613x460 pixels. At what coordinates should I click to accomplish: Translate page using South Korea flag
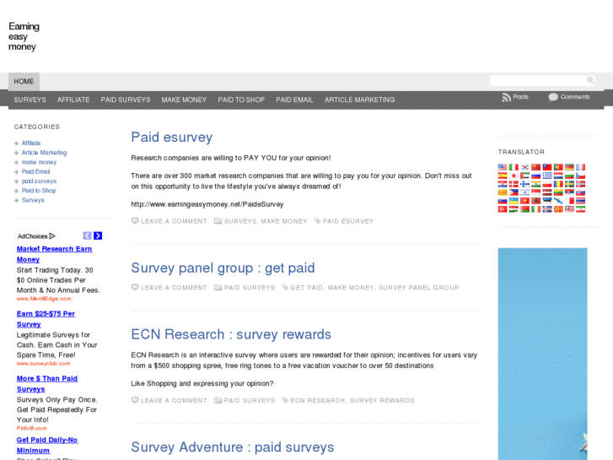(x=525, y=167)
